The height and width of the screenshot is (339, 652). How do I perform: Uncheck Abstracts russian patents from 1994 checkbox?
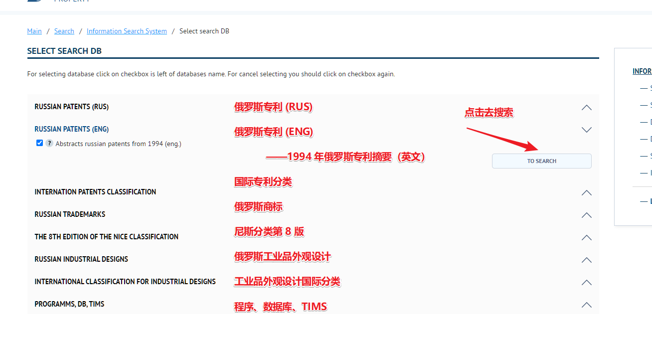40,143
